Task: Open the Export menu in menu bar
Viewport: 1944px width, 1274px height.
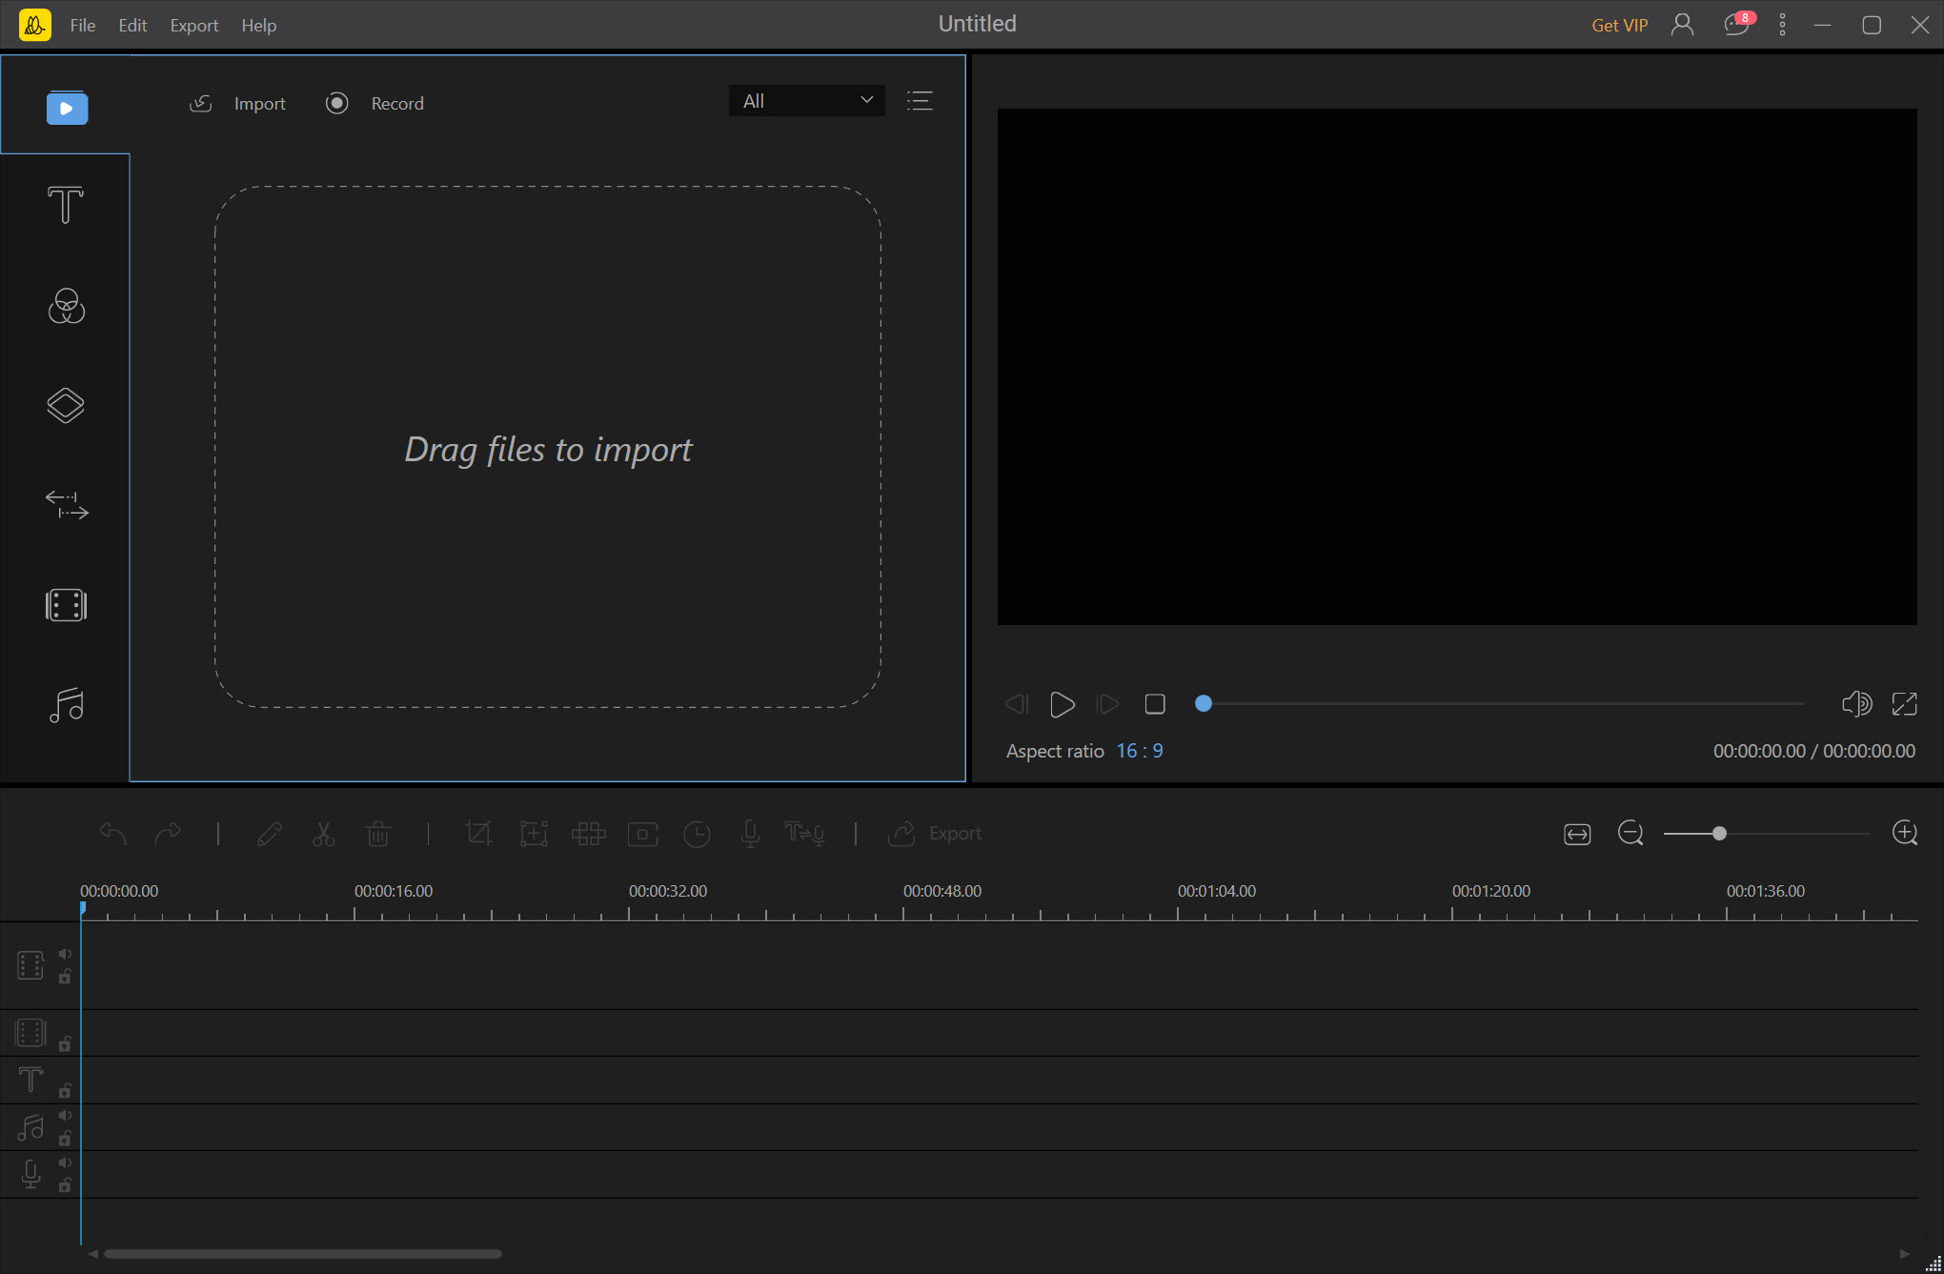Action: (193, 26)
